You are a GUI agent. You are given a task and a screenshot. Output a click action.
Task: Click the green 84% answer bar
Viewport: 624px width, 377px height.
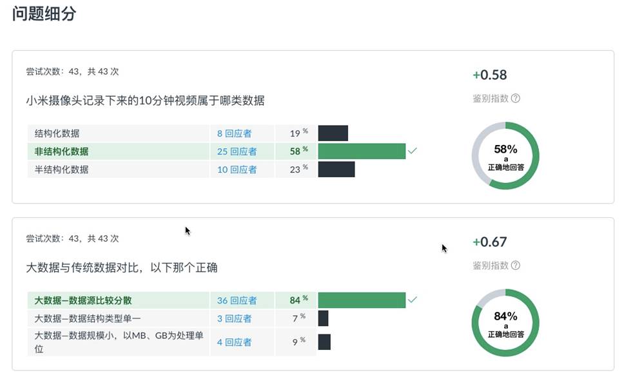(362, 300)
